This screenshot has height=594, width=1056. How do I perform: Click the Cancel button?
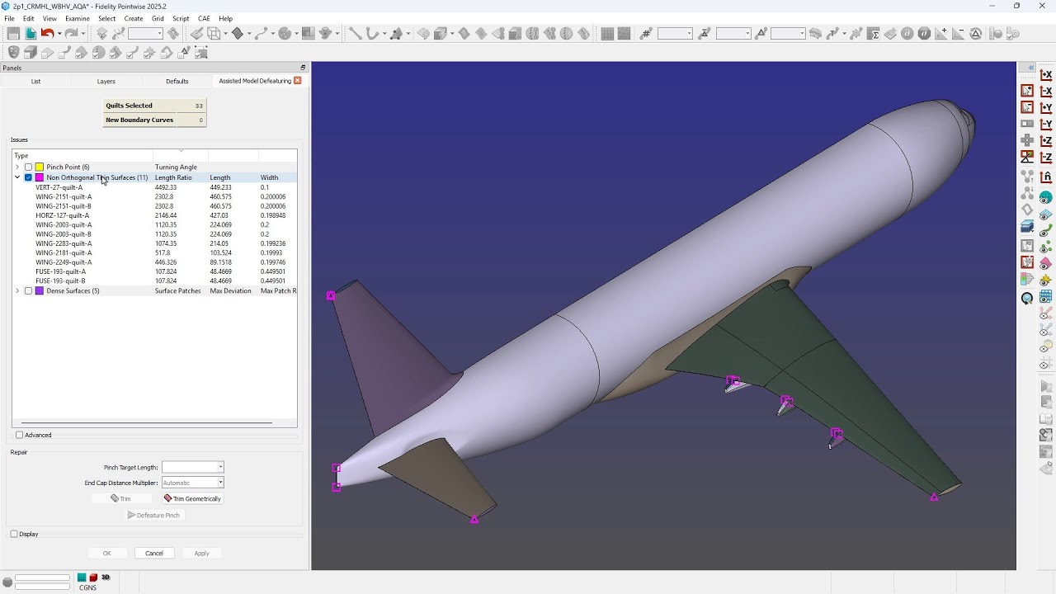point(154,554)
